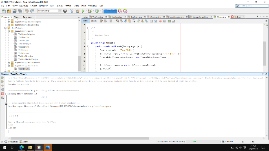Open the Tools menu
The width and height of the screenshot is (269, 151).
[x=84, y=6]
